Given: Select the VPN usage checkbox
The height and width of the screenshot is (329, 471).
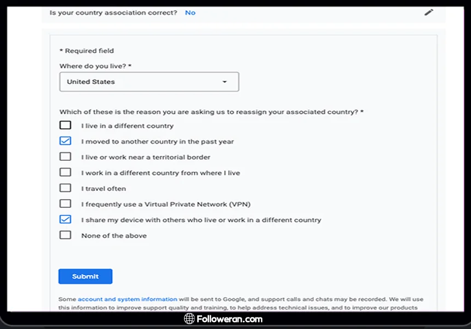Looking at the screenshot, I should (65, 203).
